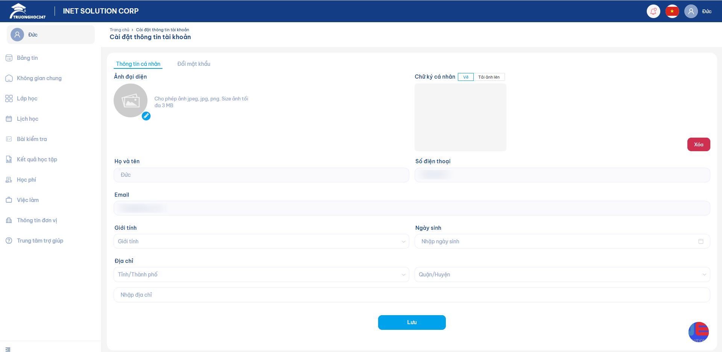Switch signature mode to Tải ảnh lên
This screenshot has height=352, width=722.
coord(489,77)
